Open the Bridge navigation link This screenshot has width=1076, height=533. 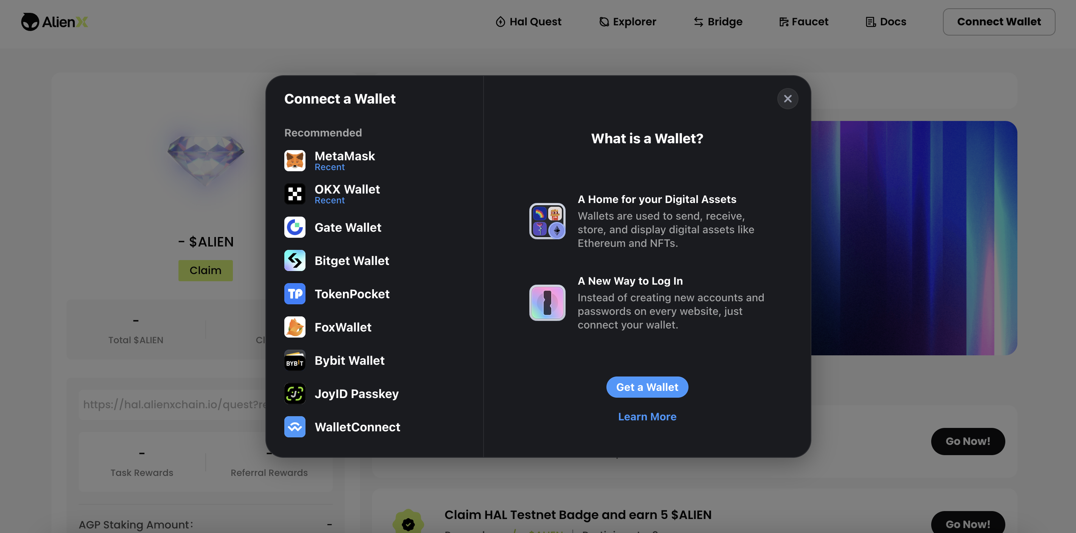click(x=718, y=22)
